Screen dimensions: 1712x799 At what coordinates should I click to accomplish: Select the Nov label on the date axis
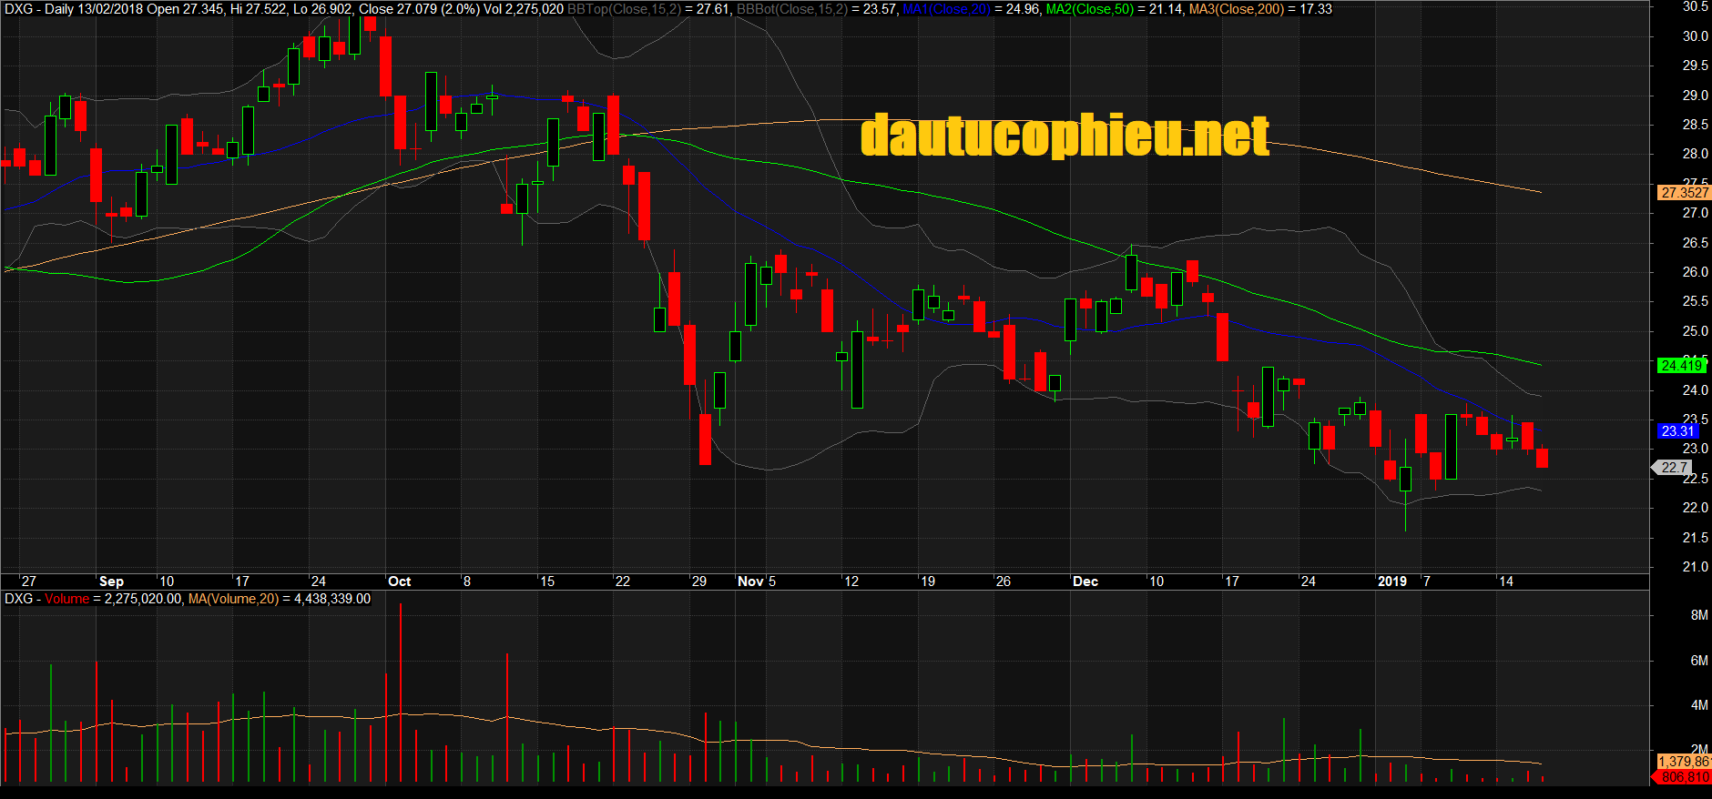pyautogui.click(x=750, y=582)
